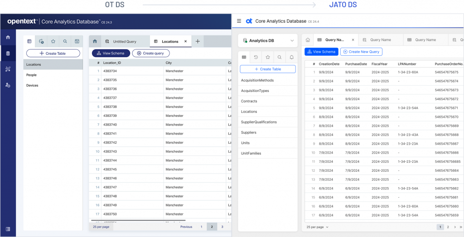Click the bell notifications icon tab

point(291,58)
